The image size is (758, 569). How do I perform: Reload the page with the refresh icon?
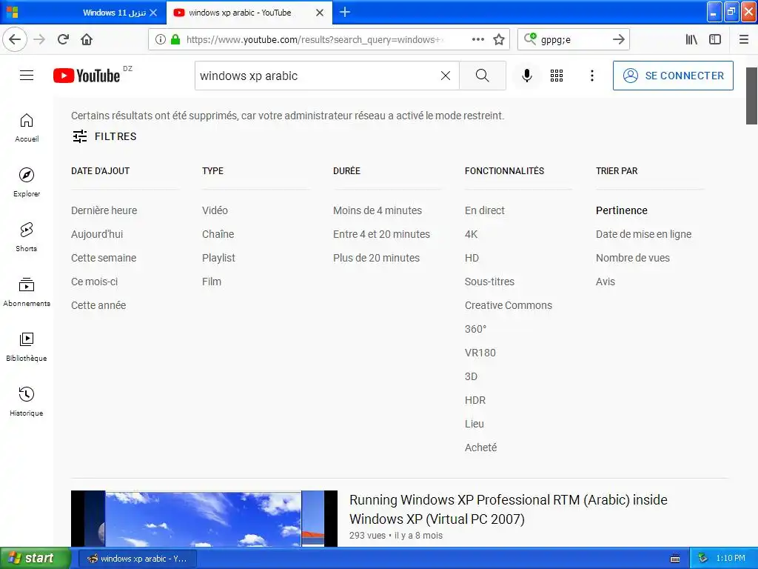[x=63, y=39]
